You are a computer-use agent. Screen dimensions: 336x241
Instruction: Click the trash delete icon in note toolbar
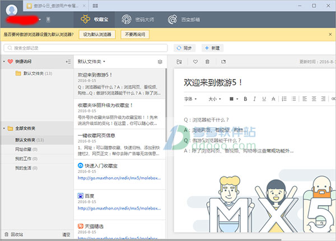point(208,62)
